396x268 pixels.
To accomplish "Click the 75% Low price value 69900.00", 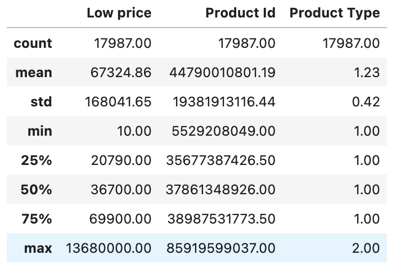I will pyautogui.click(x=120, y=219).
